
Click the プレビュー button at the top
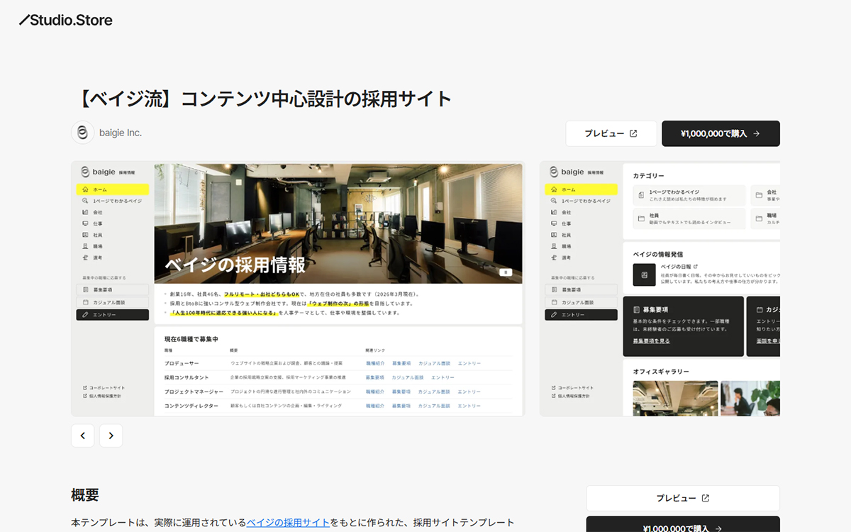point(611,133)
